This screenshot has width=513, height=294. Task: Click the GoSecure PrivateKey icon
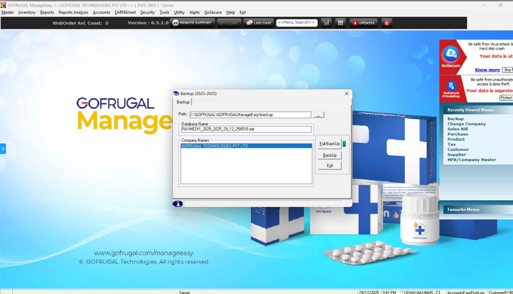pyautogui.click(x=451, y=86)
